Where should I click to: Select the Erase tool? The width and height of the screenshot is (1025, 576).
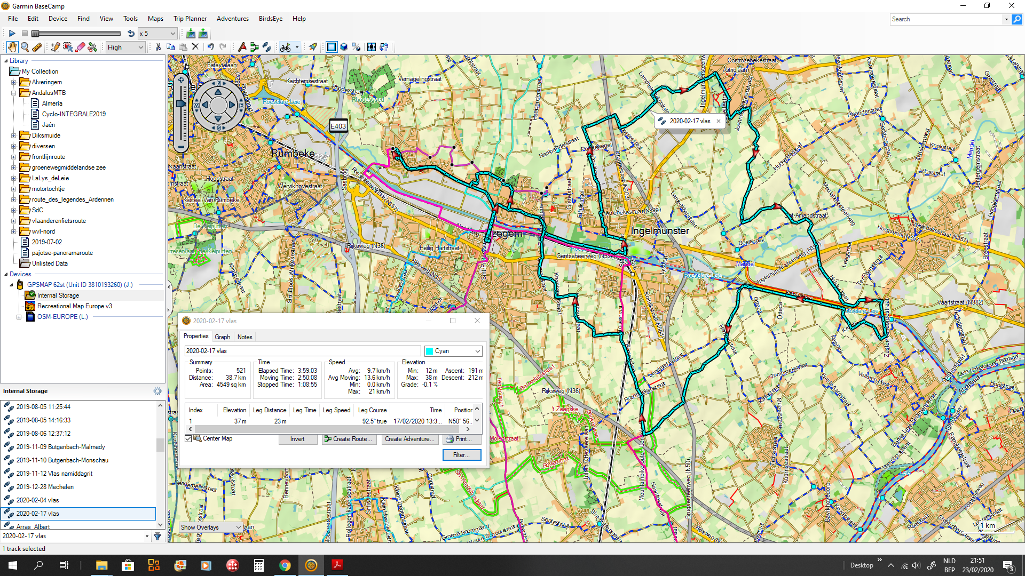pyautogui.click(x=81, y=47)
